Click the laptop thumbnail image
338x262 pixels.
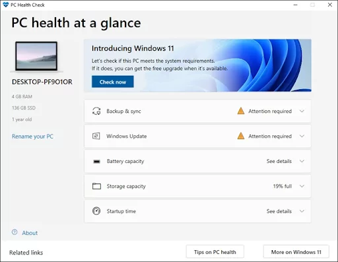(36, 56)
